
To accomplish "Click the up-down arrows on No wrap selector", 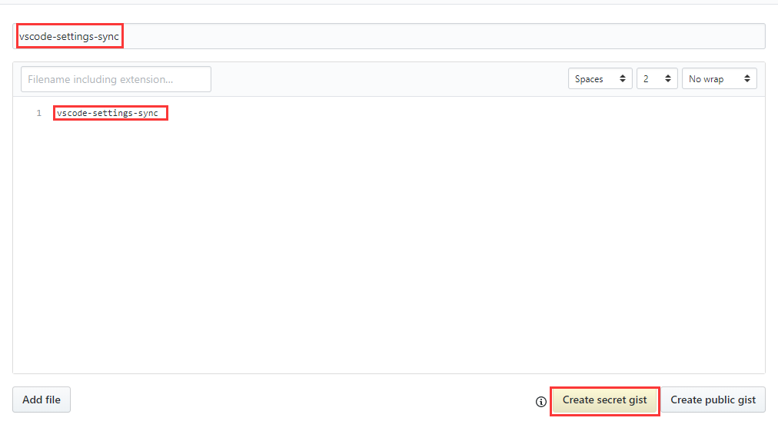I will (746, 79).
